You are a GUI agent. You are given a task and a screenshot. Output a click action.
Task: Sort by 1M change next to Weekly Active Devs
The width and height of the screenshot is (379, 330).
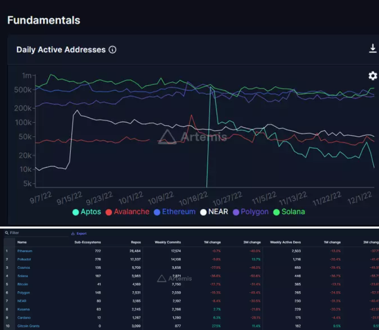pyautogui.click(x=332, y=242)
